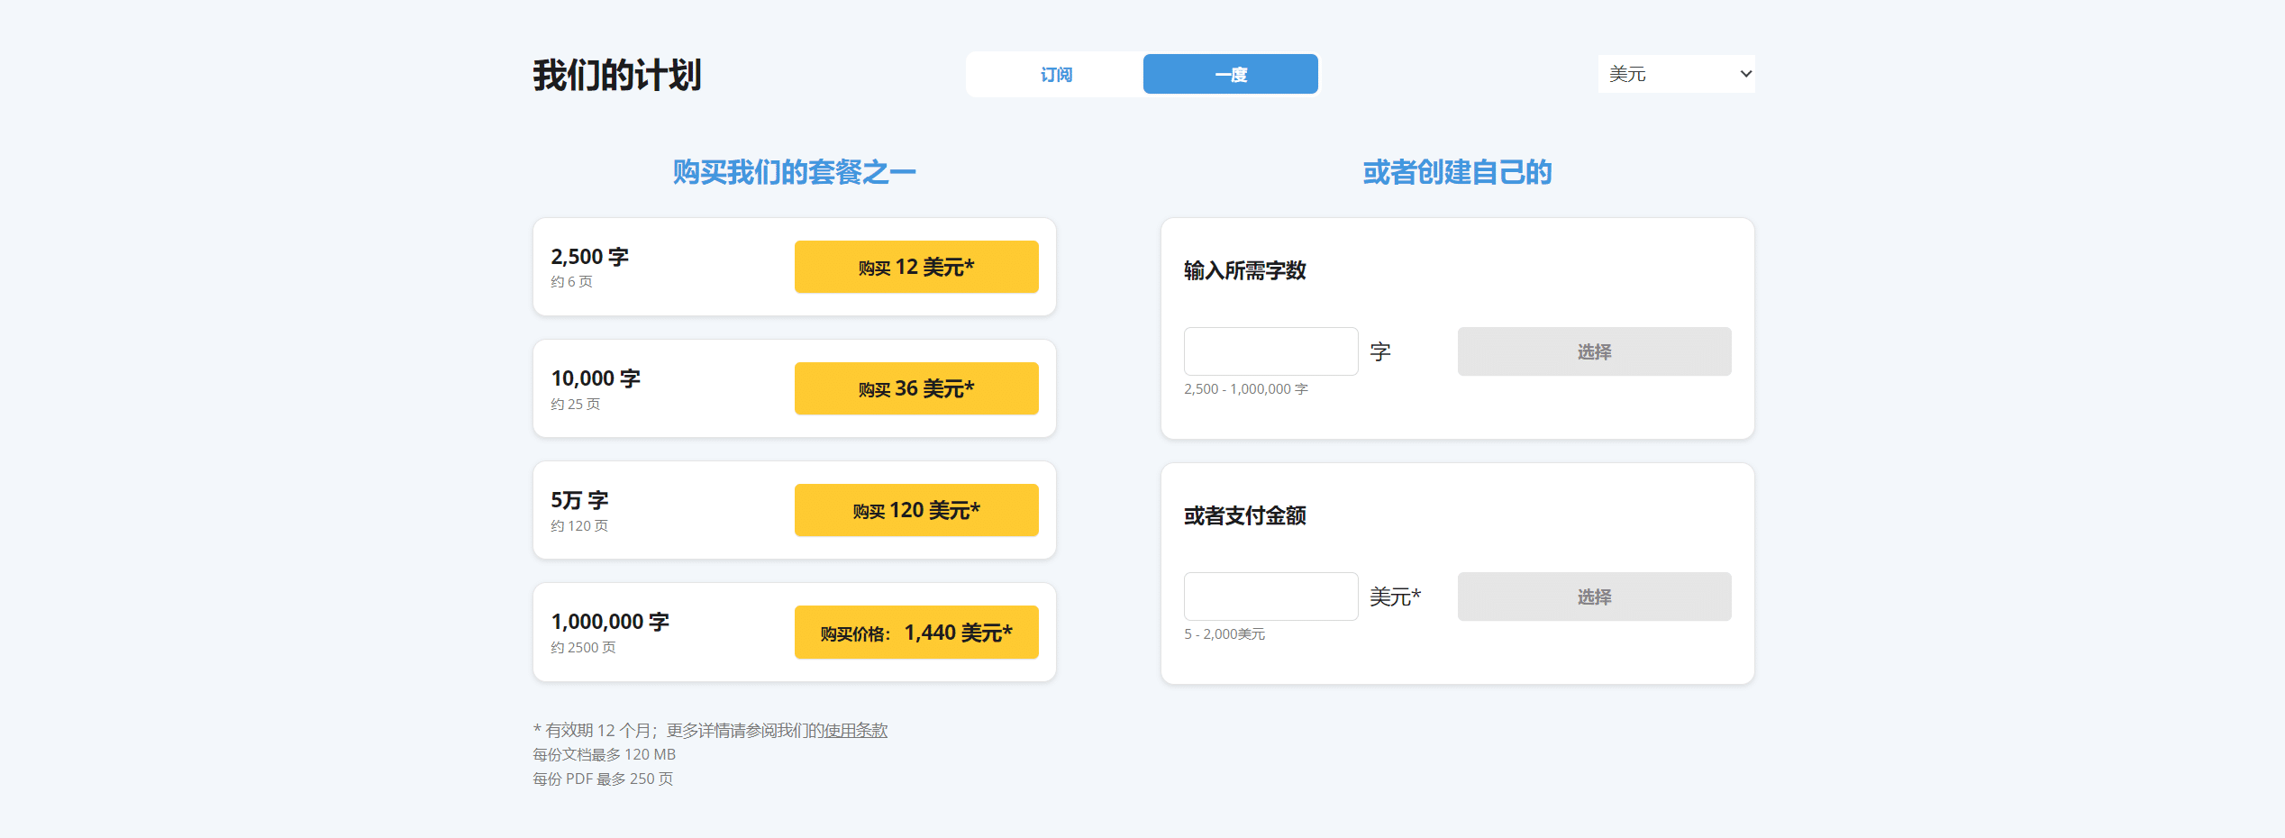
Task: Click the 购买我们的套餐之一 section heading
Action: [794, 172]
